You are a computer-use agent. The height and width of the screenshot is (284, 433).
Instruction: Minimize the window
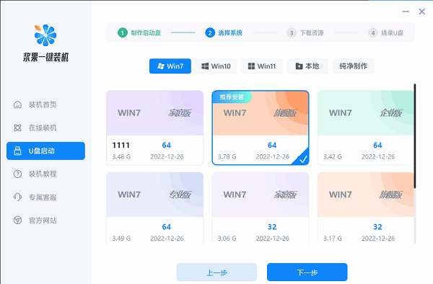(406, 12)
